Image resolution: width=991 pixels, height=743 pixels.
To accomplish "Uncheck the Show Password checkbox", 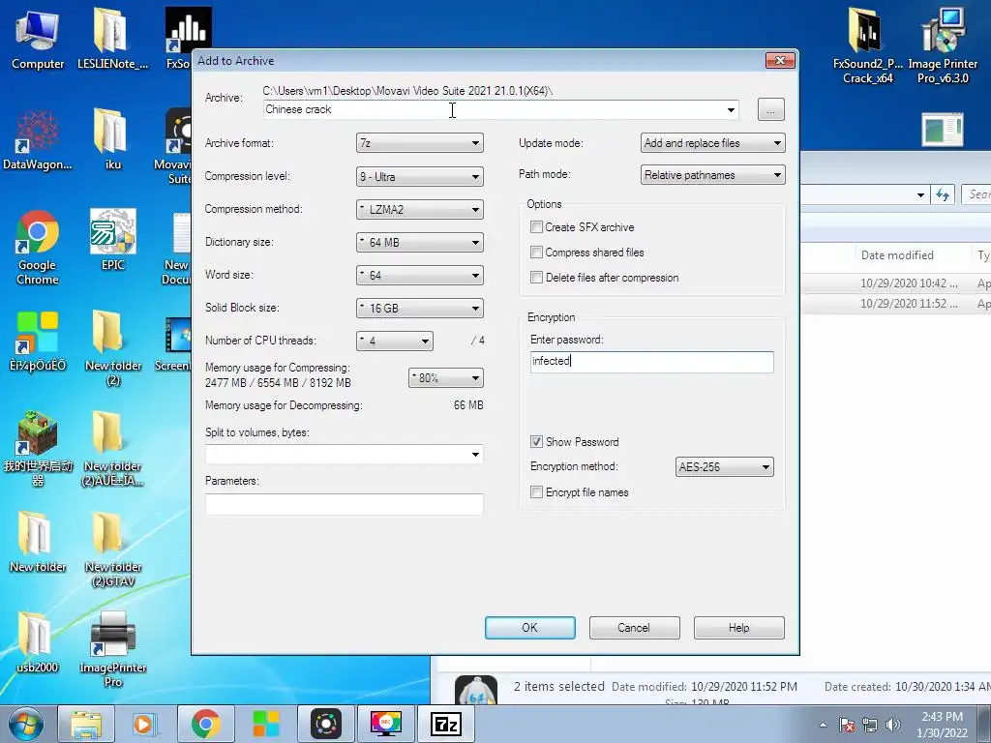I will [536, 441].
